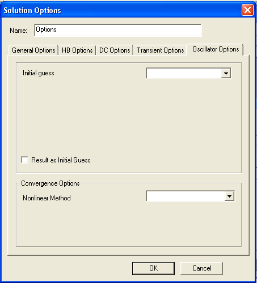
Task: Open the HB Options tab
Action: point(77,50)
